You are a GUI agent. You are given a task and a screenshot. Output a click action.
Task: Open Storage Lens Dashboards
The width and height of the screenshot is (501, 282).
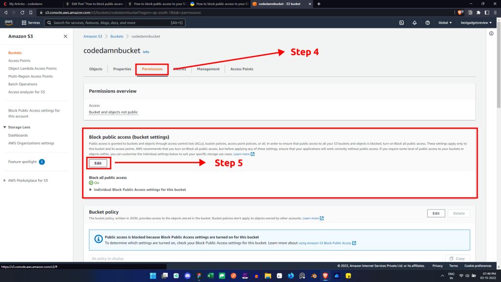click(18, 135)
